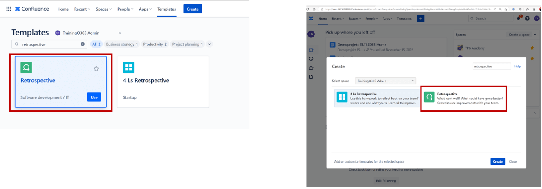Expand TrainingO365 Admin dropdown beside Templates heading
Image resolution: width=542 pixels, height=189 pixels.
tap(120, 33)
